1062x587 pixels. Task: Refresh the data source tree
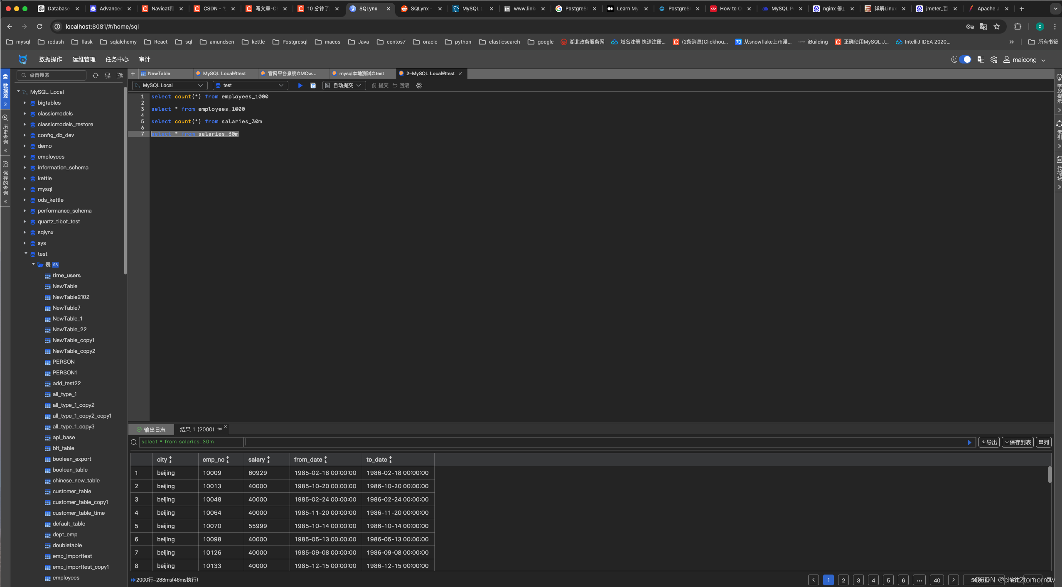click(x=95, y=75)
